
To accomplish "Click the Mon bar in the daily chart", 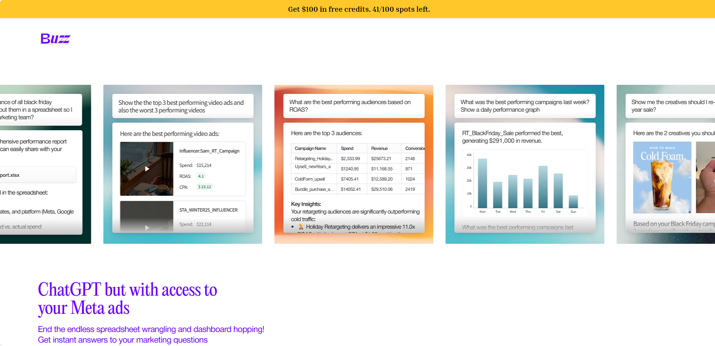I will pyautogui.click(x=483, y=183).
